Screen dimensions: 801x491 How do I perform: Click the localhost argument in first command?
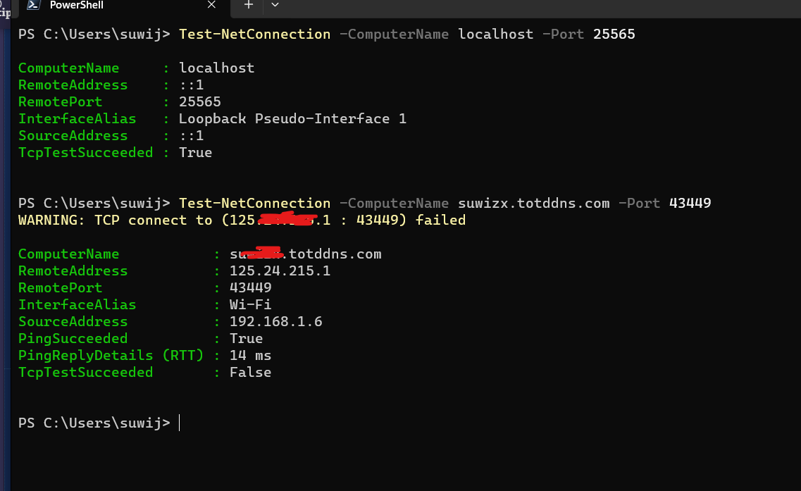(x=495, y=35)
